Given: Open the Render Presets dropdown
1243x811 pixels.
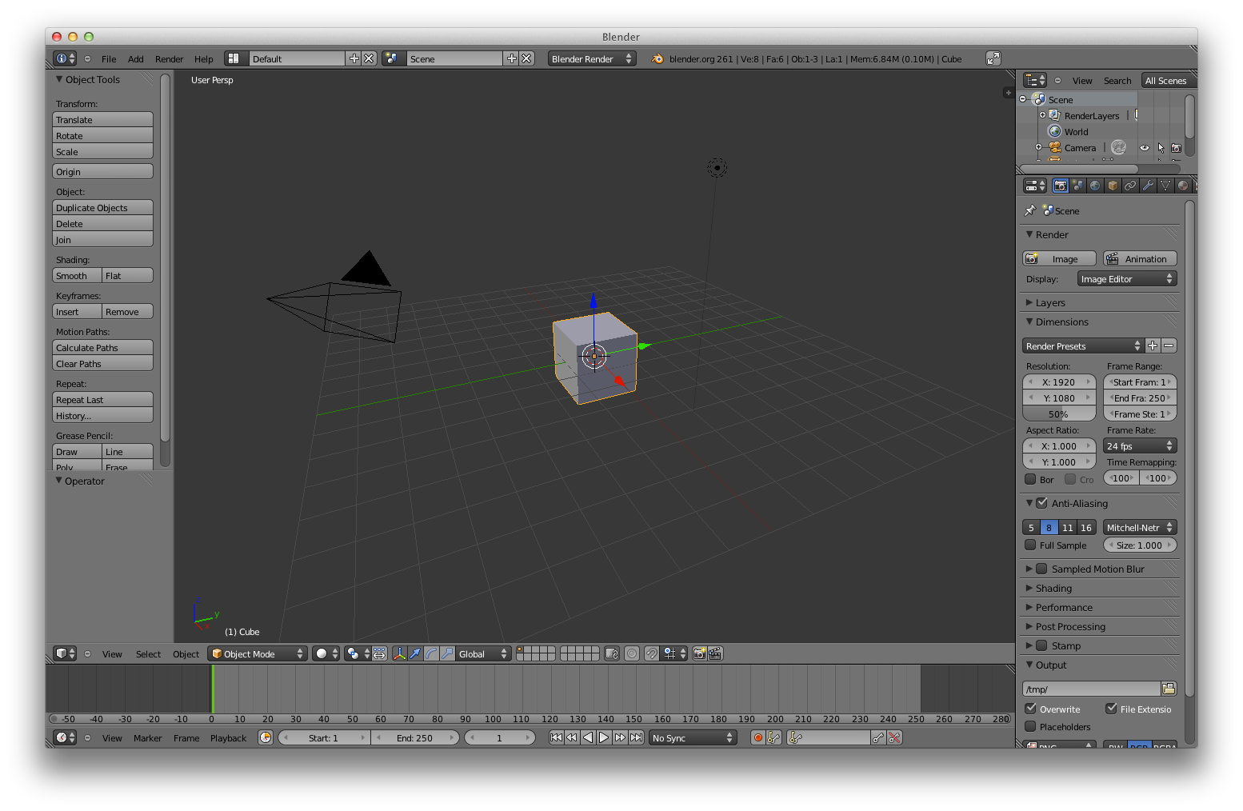Looking at the screenshot, I should pos(1083,346).
